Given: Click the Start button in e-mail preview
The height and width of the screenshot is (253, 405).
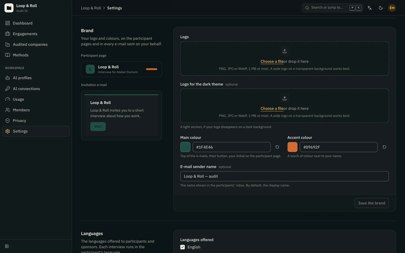Looking at the screenshot, I should tap(98, 126).
